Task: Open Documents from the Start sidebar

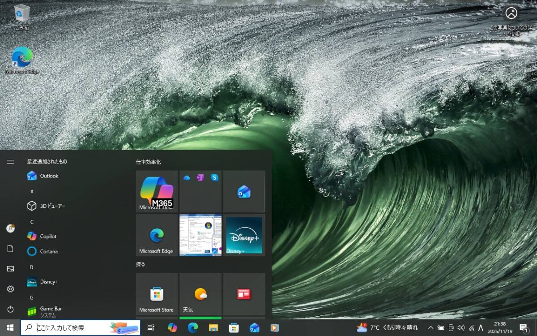Action: (10, 249)
